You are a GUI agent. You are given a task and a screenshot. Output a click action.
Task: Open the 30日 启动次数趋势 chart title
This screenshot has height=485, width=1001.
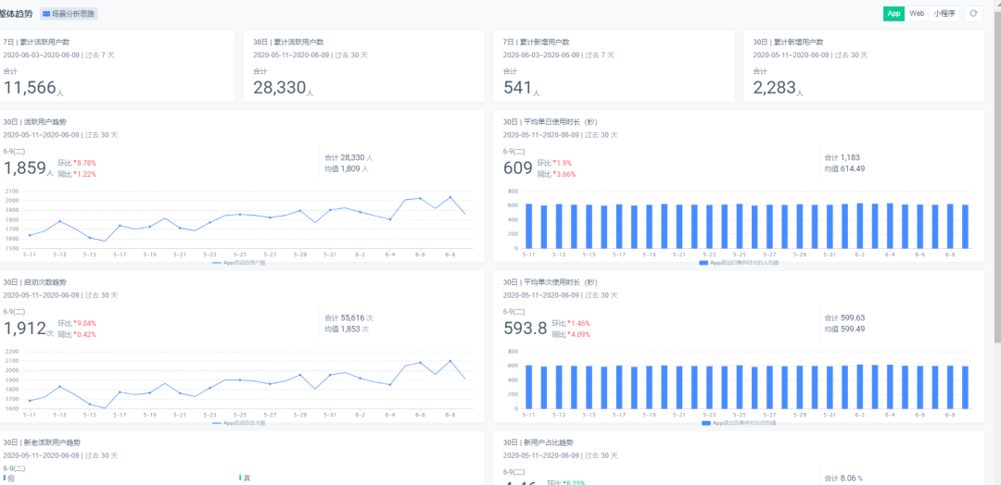[x=35, y=281]
